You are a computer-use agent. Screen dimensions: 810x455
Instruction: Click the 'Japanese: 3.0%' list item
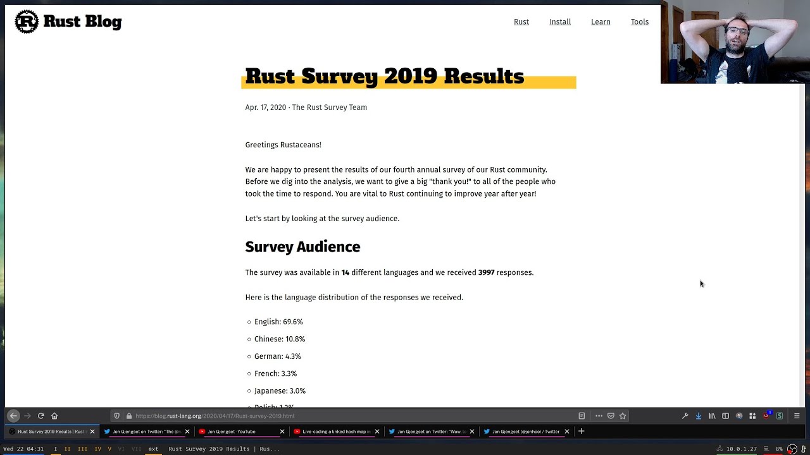tap(280, 391)
